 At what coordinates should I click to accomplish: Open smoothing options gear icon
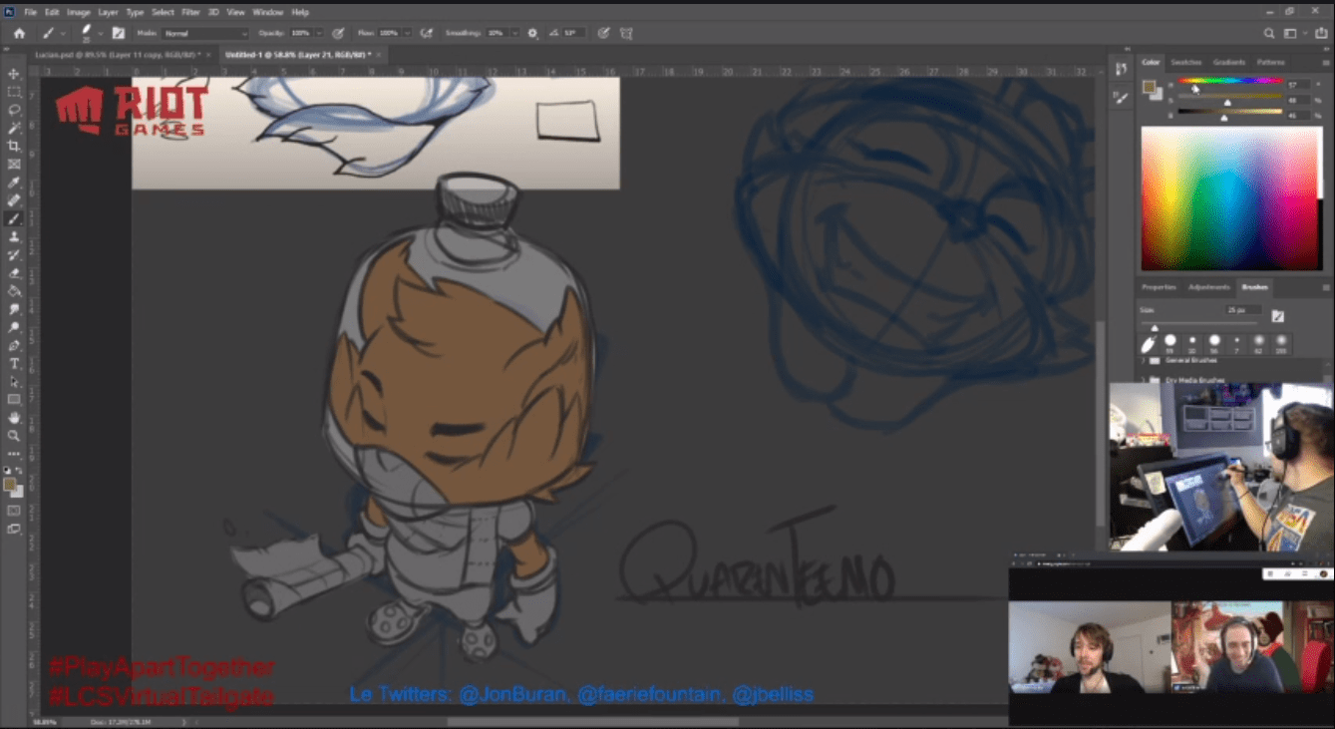[x=532, y=33]
